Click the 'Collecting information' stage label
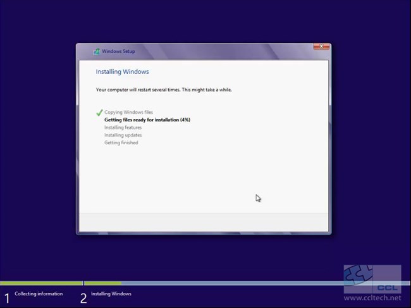The image size is (411, 308). point(39,293)
